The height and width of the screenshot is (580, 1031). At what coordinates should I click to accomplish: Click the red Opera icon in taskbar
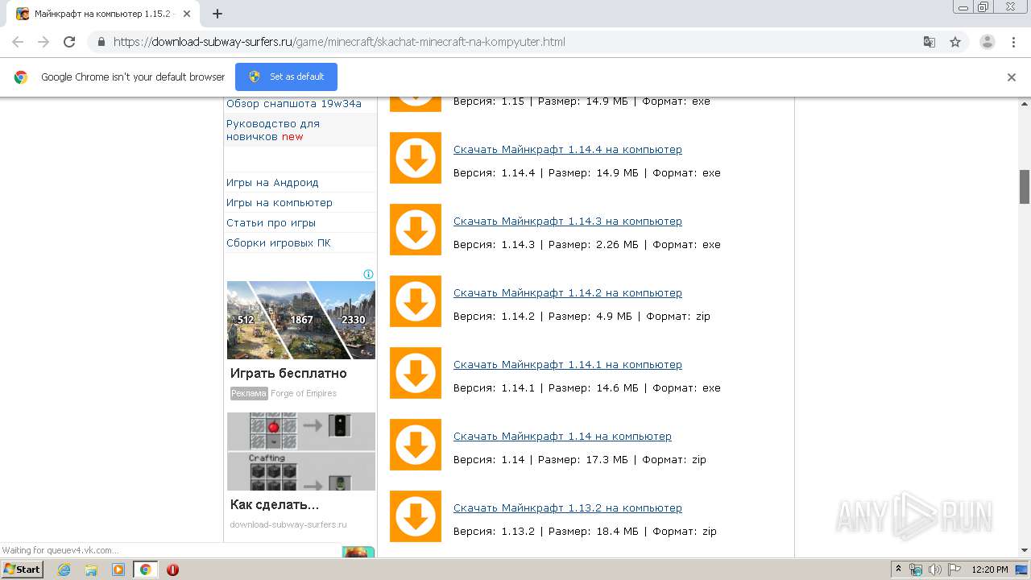pos(172,570)
